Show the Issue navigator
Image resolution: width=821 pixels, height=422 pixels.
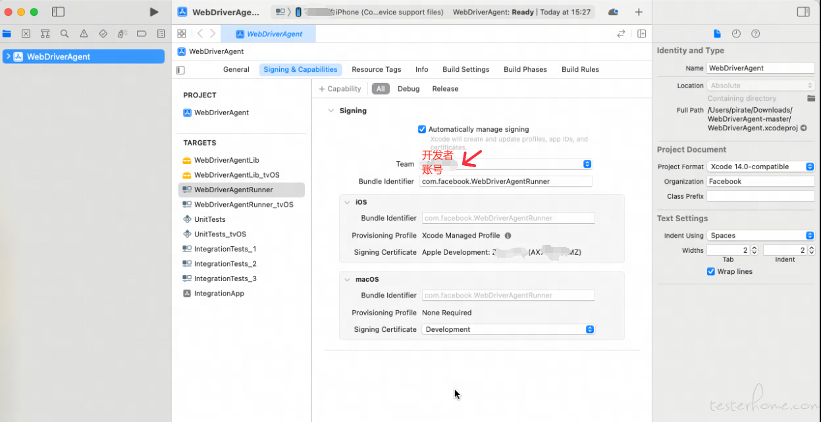[84, 34]
